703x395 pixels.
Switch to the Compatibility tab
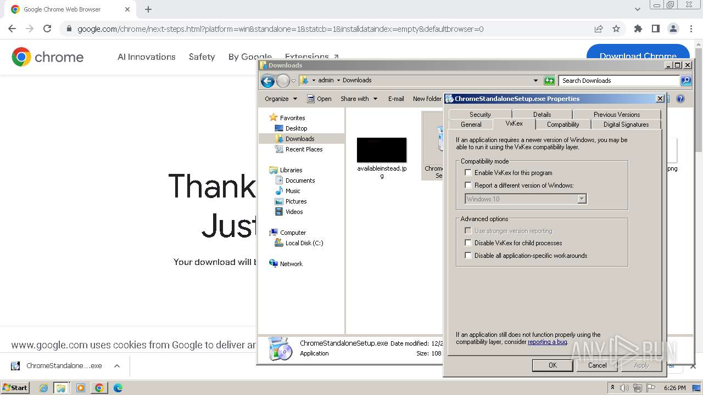(563, 125)
